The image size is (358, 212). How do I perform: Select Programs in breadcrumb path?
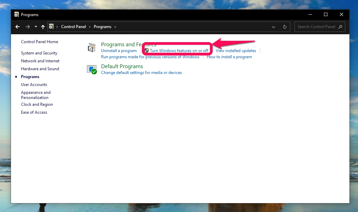click(102, 27)
